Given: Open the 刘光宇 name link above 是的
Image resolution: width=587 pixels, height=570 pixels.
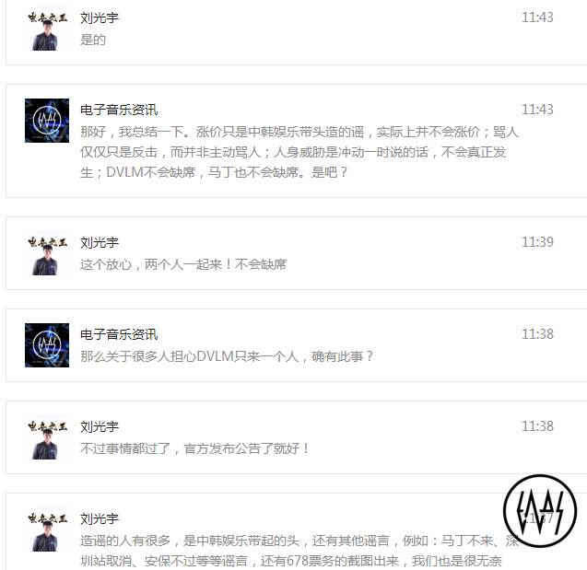Looking at the screenshot, I should coord(100,17).
